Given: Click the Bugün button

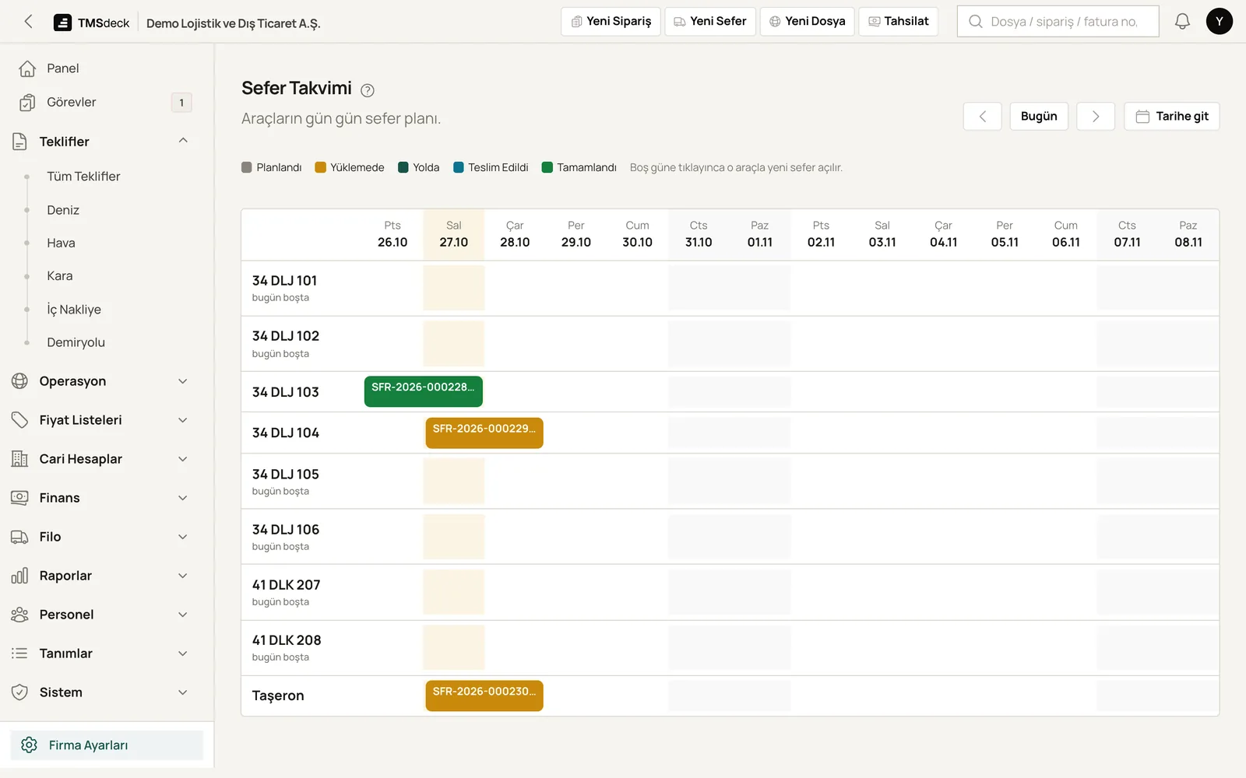Looking at the screenshot, I should click(1039, 117).
